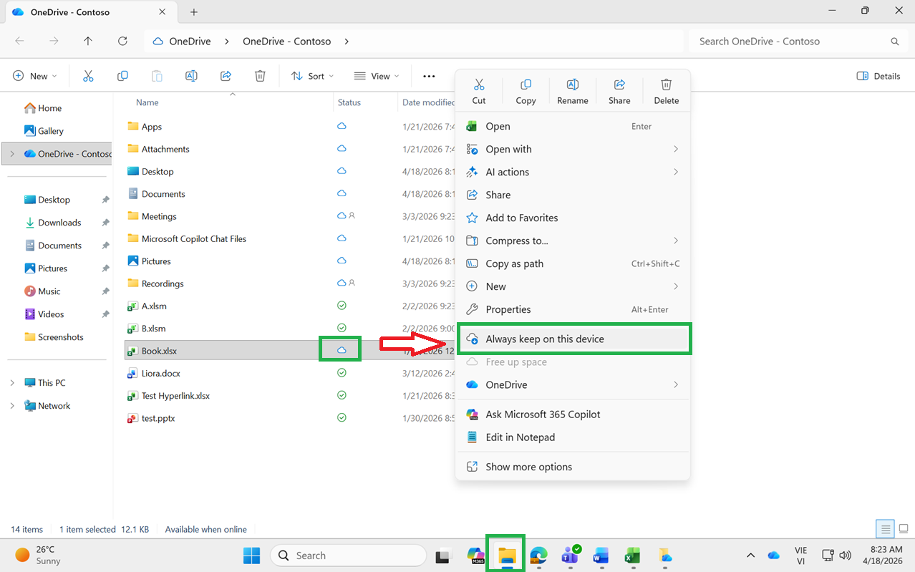Expand the This PC tree node
This screenshot has width=915, height=572.
[12, 383]
